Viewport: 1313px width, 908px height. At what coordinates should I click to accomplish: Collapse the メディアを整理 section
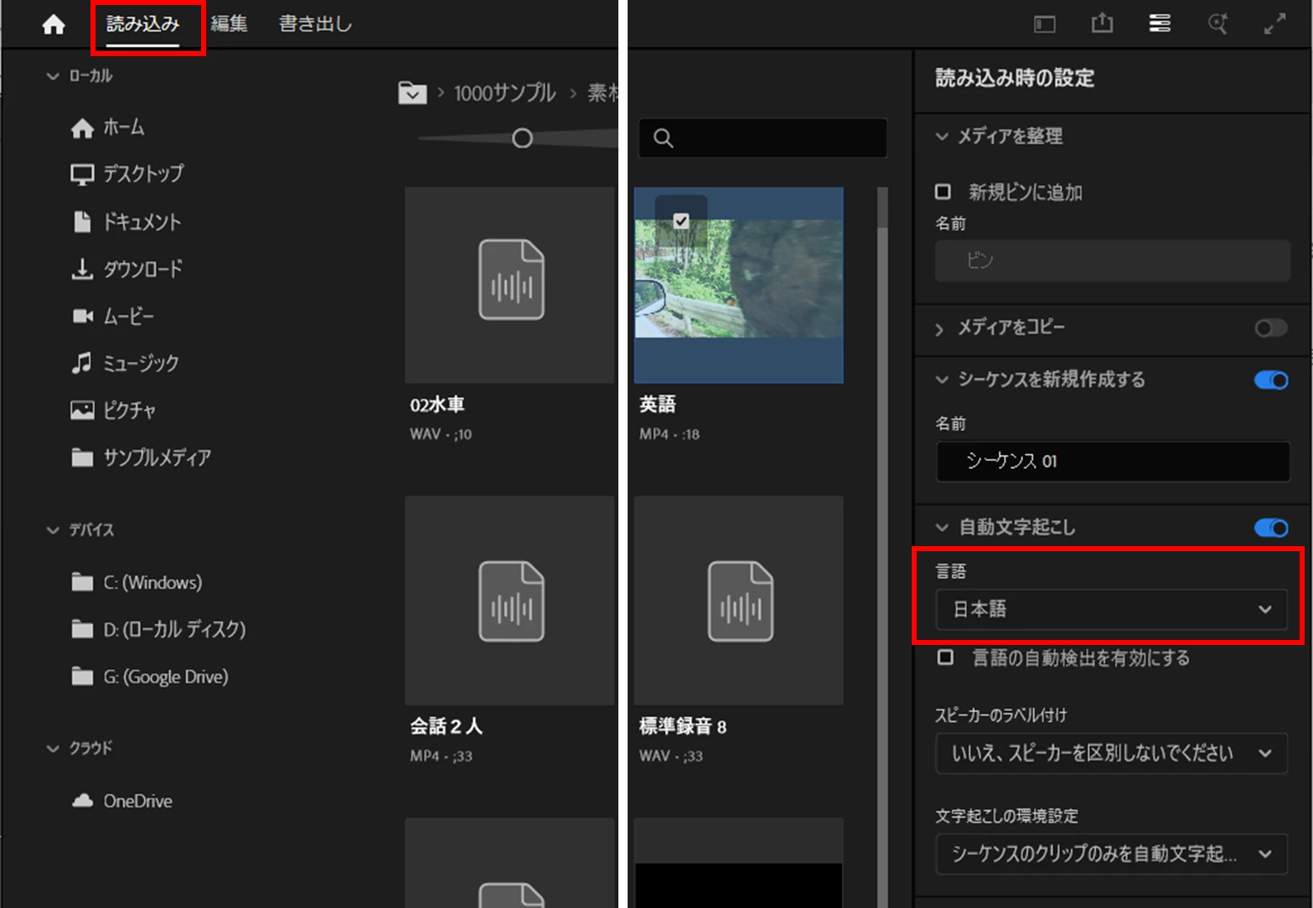[942, 137]
